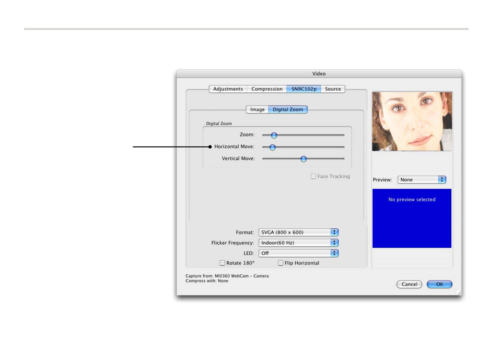Open the LED dropdown
Screen dimensions: 493x348
(299, 253)
